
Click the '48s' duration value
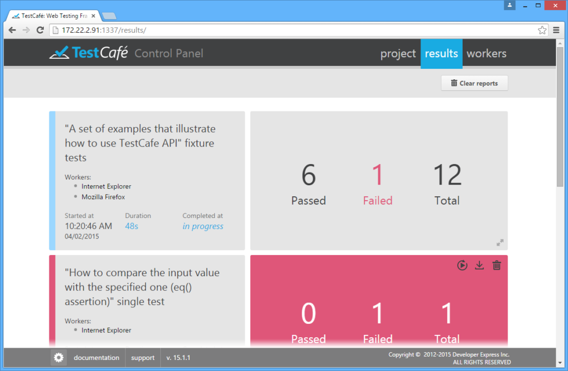click(131, 226)
